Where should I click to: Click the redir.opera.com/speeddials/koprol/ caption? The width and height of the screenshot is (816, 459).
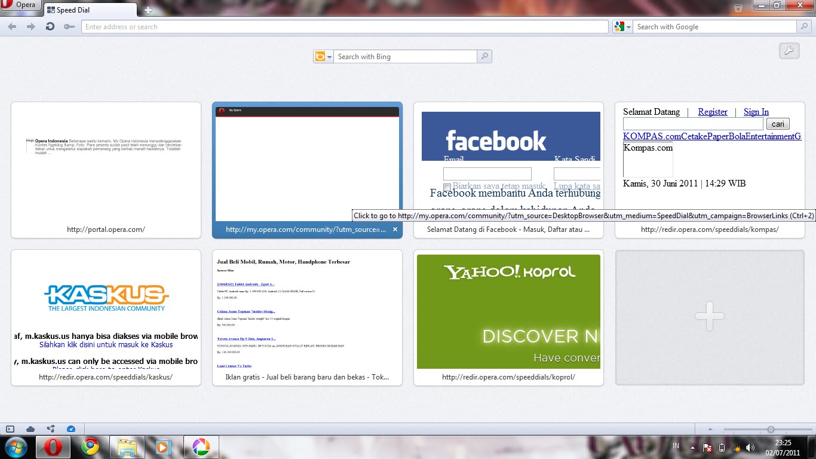pos(508,377)
